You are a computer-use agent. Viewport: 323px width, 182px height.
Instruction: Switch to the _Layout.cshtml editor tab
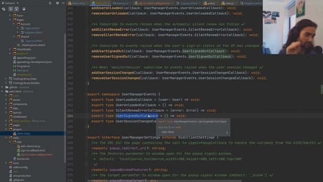coord(188,4)
